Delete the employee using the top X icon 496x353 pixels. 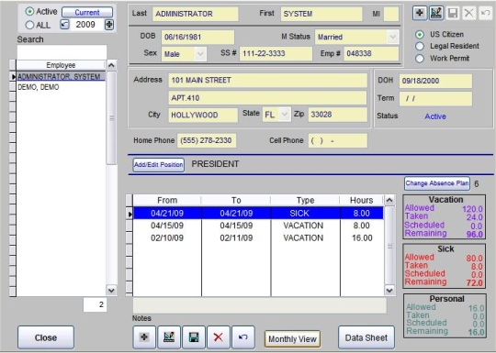tap(469, 13)
